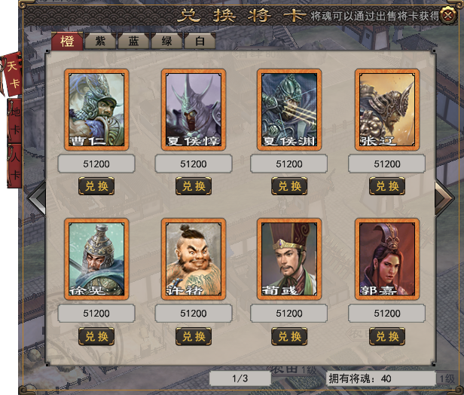Go to previous page with left arrow
Image resolution: width=464 pixels, height=395 pixels.
click(x=37, y=198)
